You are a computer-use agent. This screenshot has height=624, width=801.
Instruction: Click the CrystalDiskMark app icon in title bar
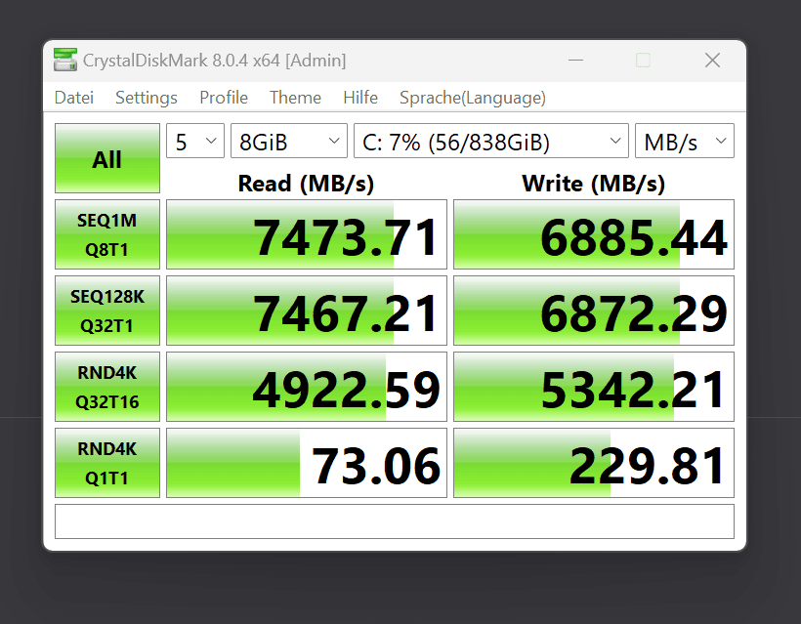point(64,60)
